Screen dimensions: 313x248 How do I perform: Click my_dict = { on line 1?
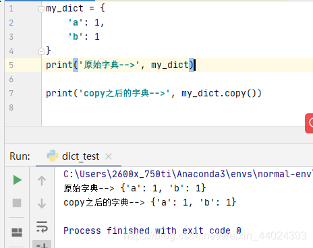click(76, 9)
